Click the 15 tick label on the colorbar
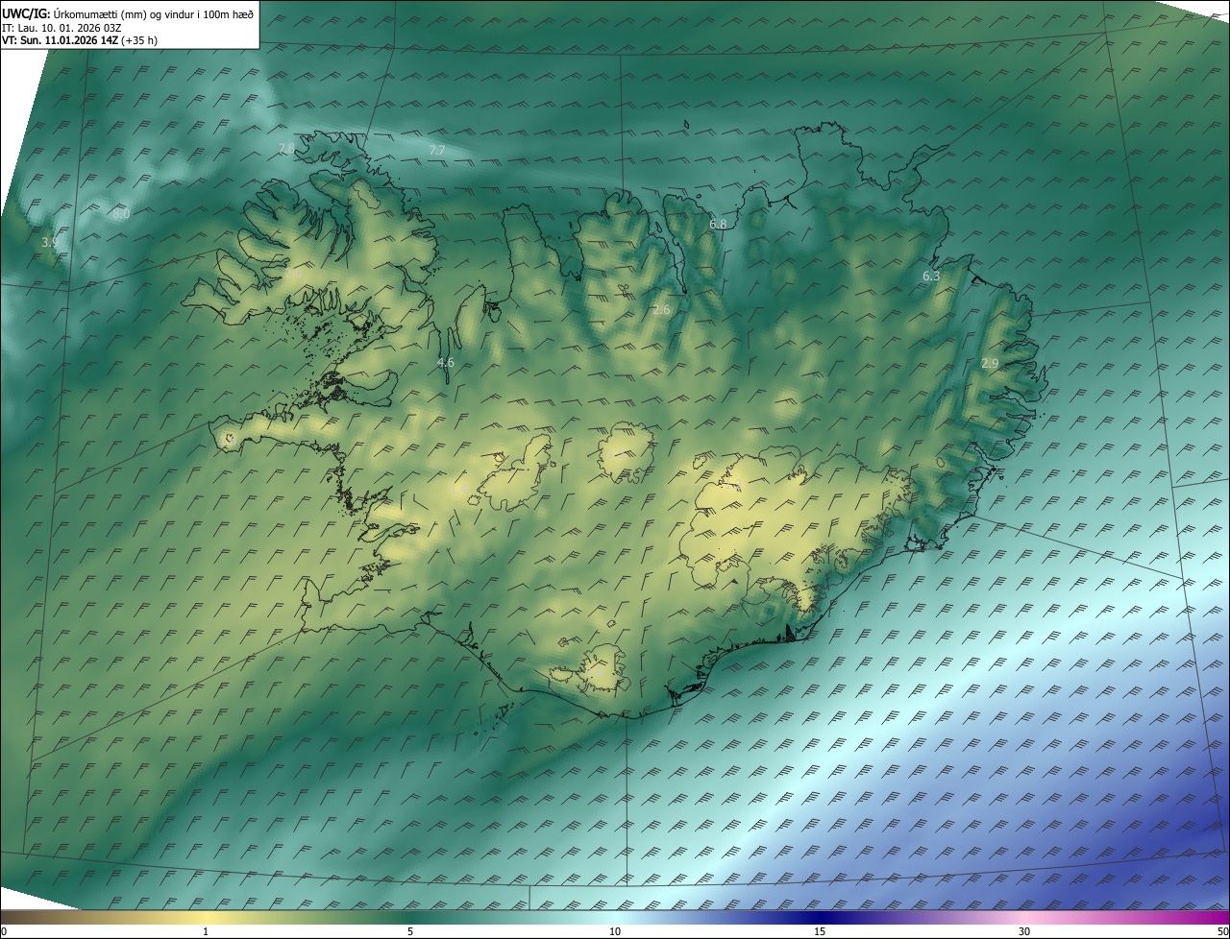 click(820, 931)
